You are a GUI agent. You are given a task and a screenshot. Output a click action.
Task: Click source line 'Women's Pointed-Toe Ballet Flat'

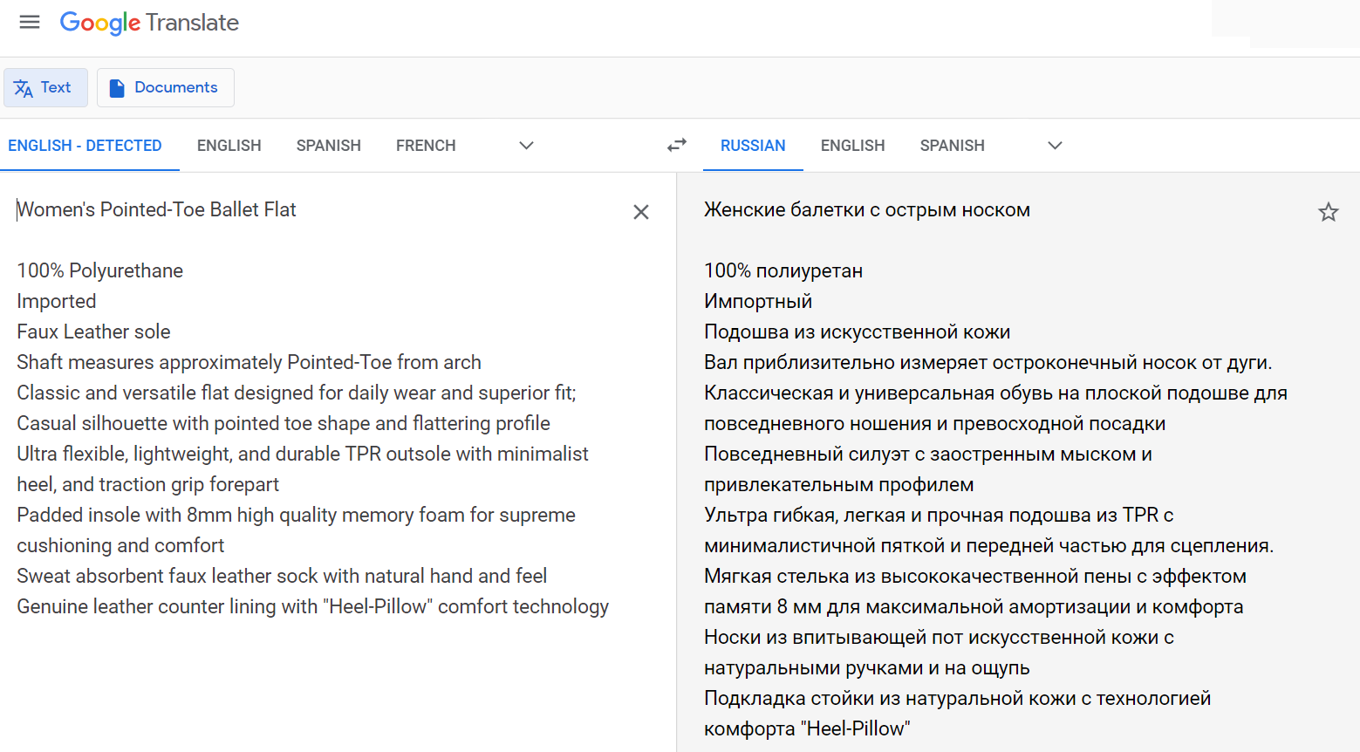pos(157,210)
